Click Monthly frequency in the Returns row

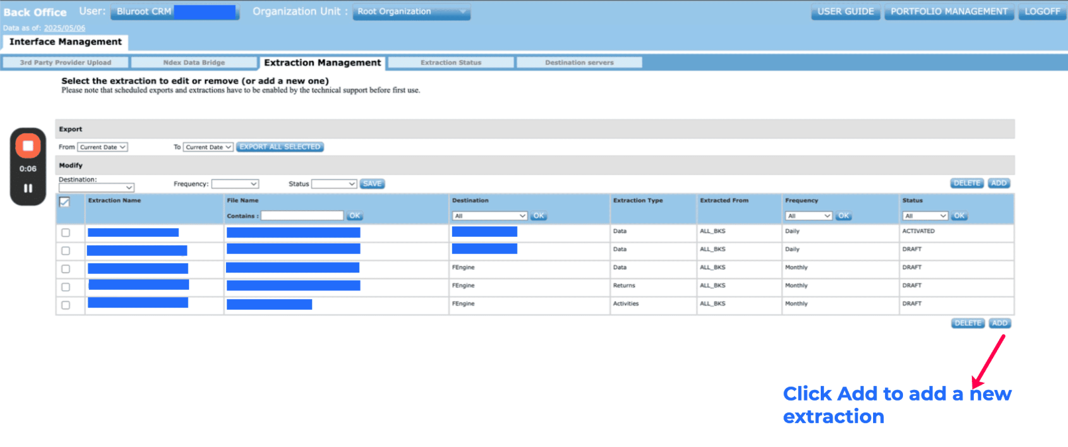(x=796, y=286)
